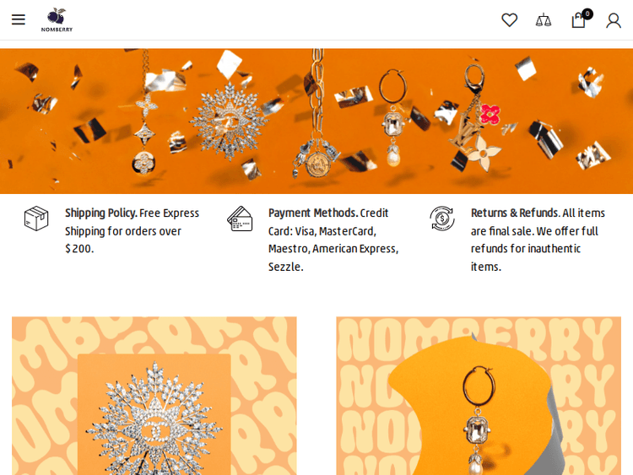
Task: Open the Shipping Policy text
Action: pos(132,230)
